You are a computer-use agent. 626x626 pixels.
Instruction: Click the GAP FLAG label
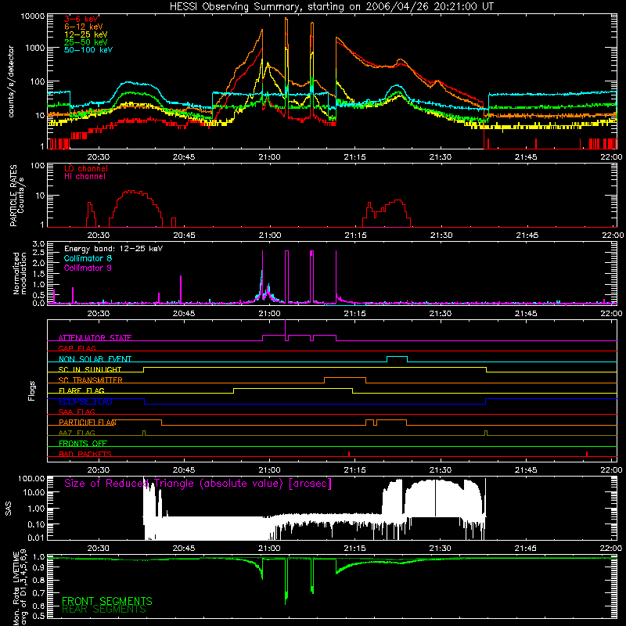click(77, 348)
